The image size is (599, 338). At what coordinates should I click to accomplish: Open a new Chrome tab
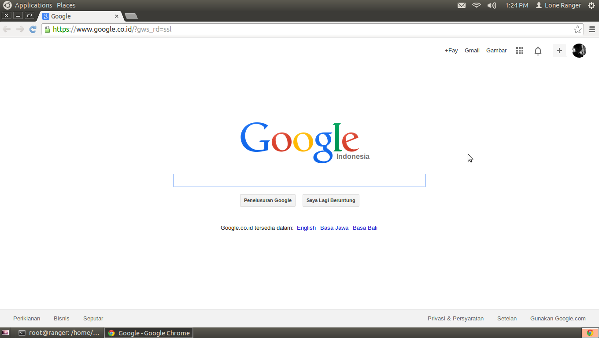(x=131, y=16)
